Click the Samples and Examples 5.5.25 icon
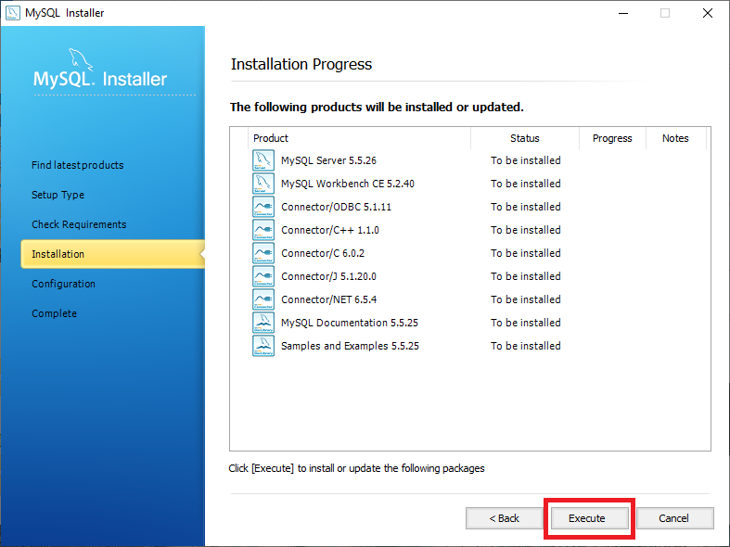Image resolution: width=730 pixels, height=547 pixels. coord(263,346)
